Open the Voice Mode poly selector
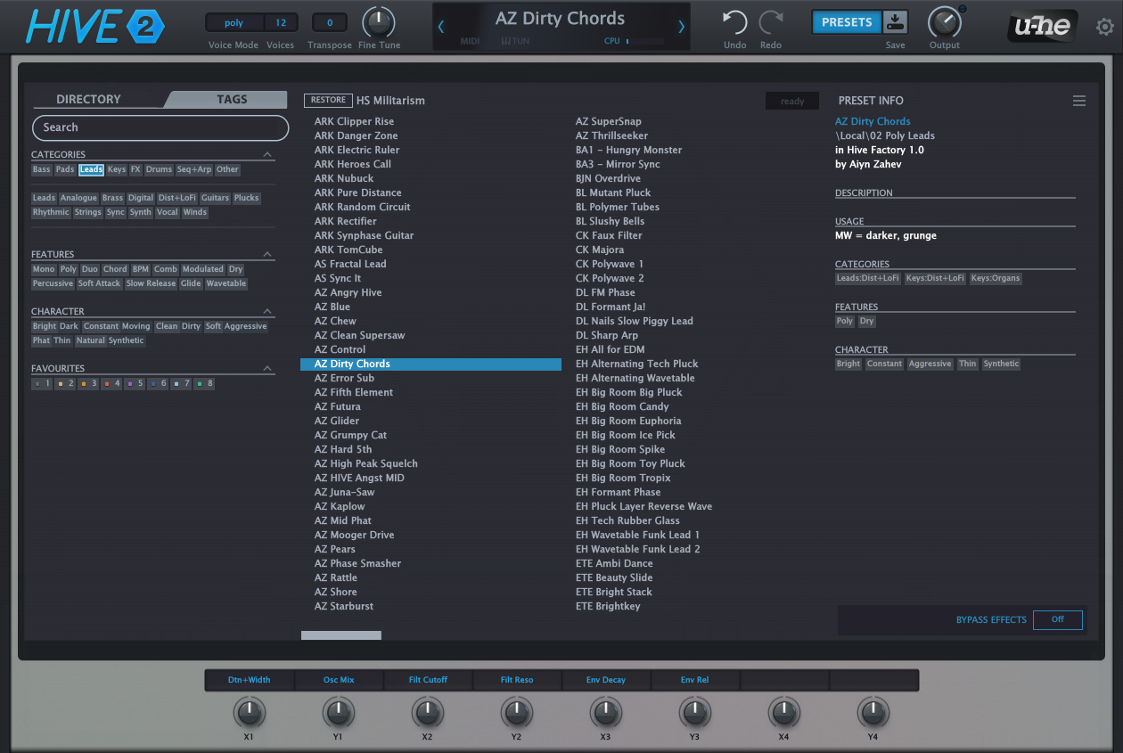Image resolution: width=1123 pixels, height=753 pixels. pyautogui.click(x=234, y=23)
